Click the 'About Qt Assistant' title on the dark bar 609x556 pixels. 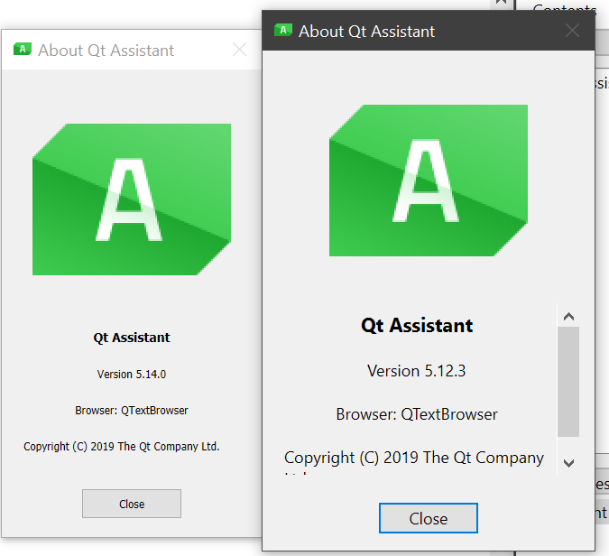click(x=366, y=32)
